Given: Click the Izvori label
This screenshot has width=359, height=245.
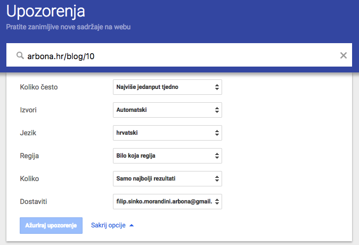Looking at the screenshot, I should [28, 110].
